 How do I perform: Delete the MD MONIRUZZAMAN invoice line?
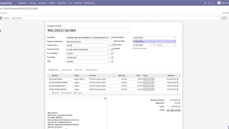click(x=177, y=82)
